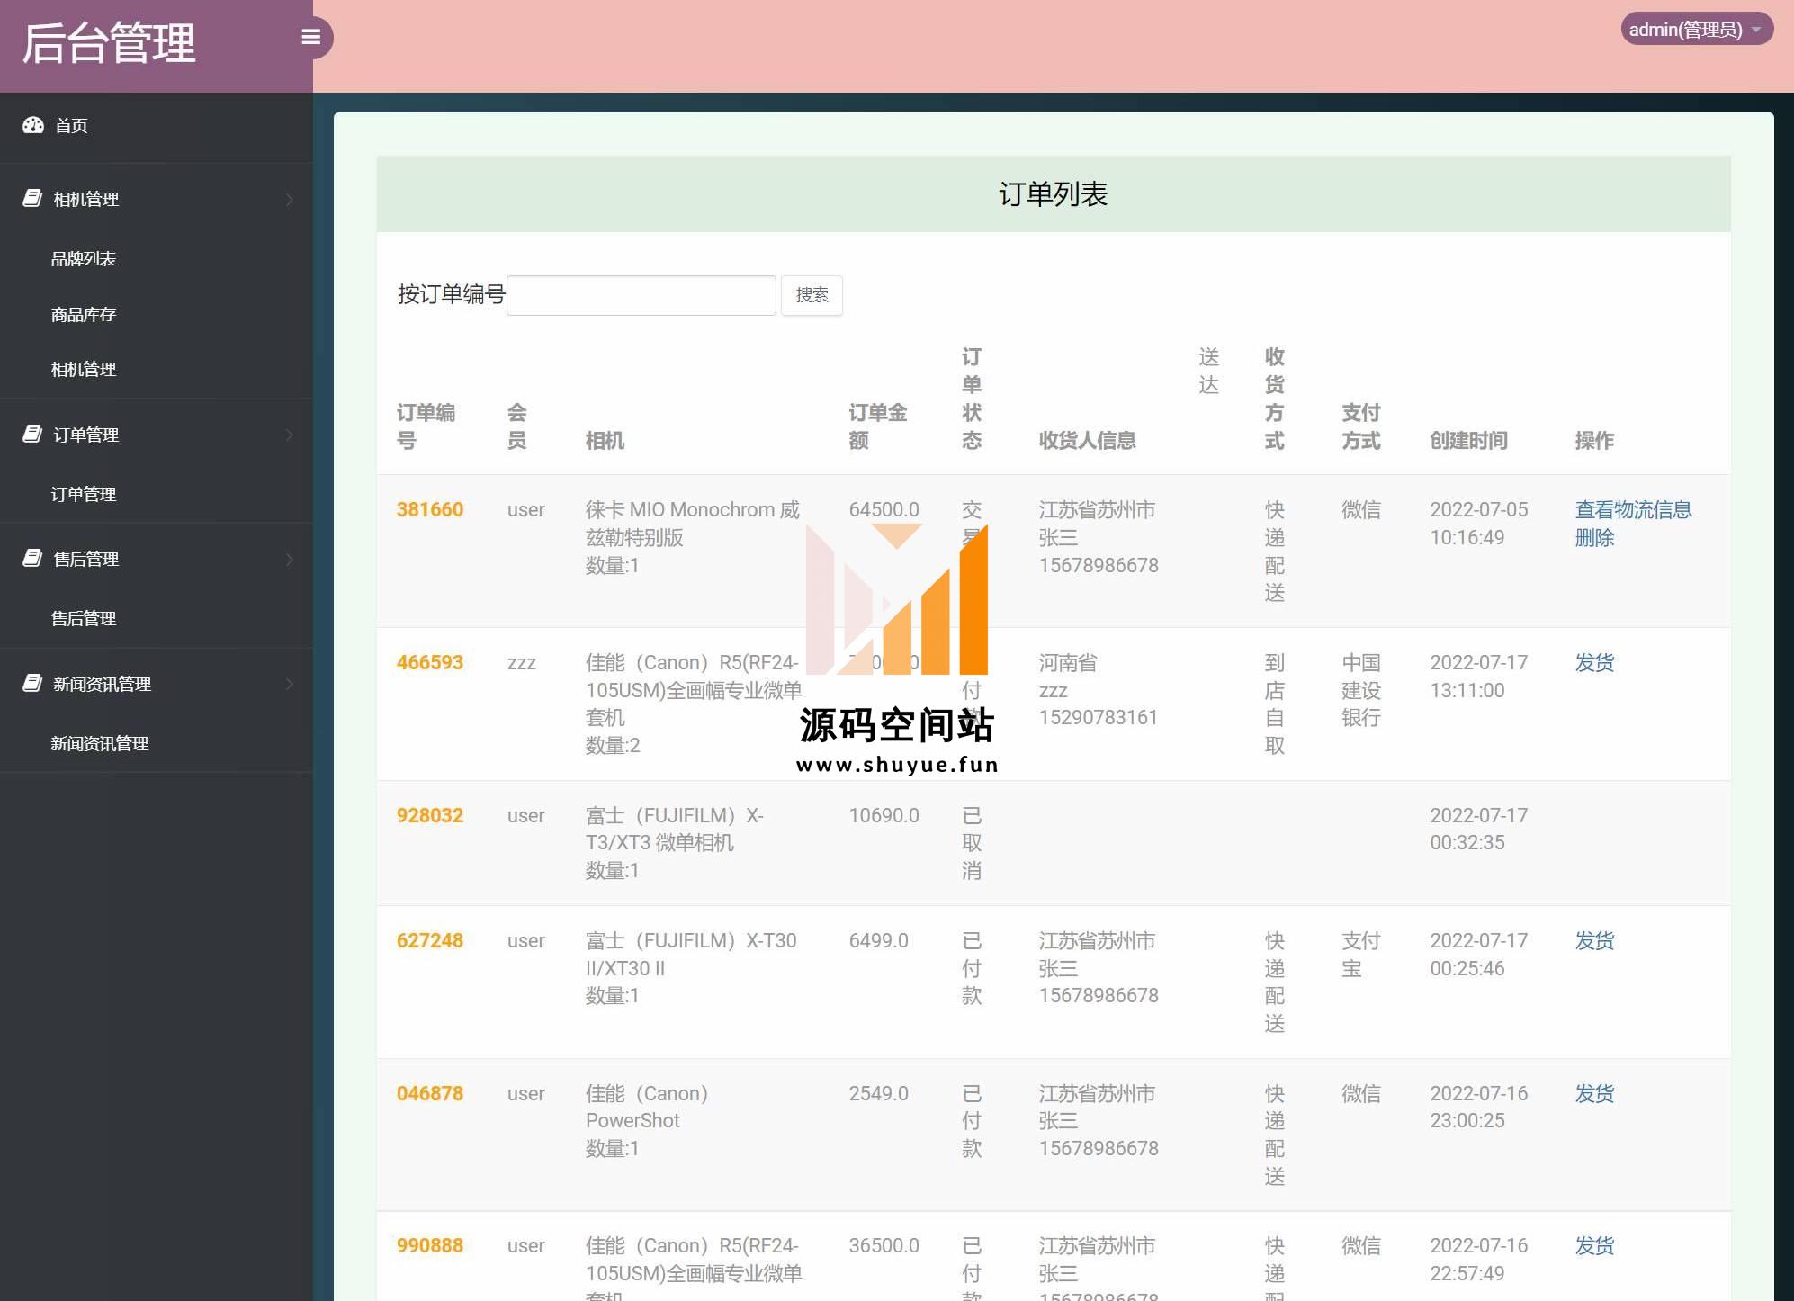Click the 后台管理 header title
This screenshot has width=1794, height=1301.
(109, 43)
